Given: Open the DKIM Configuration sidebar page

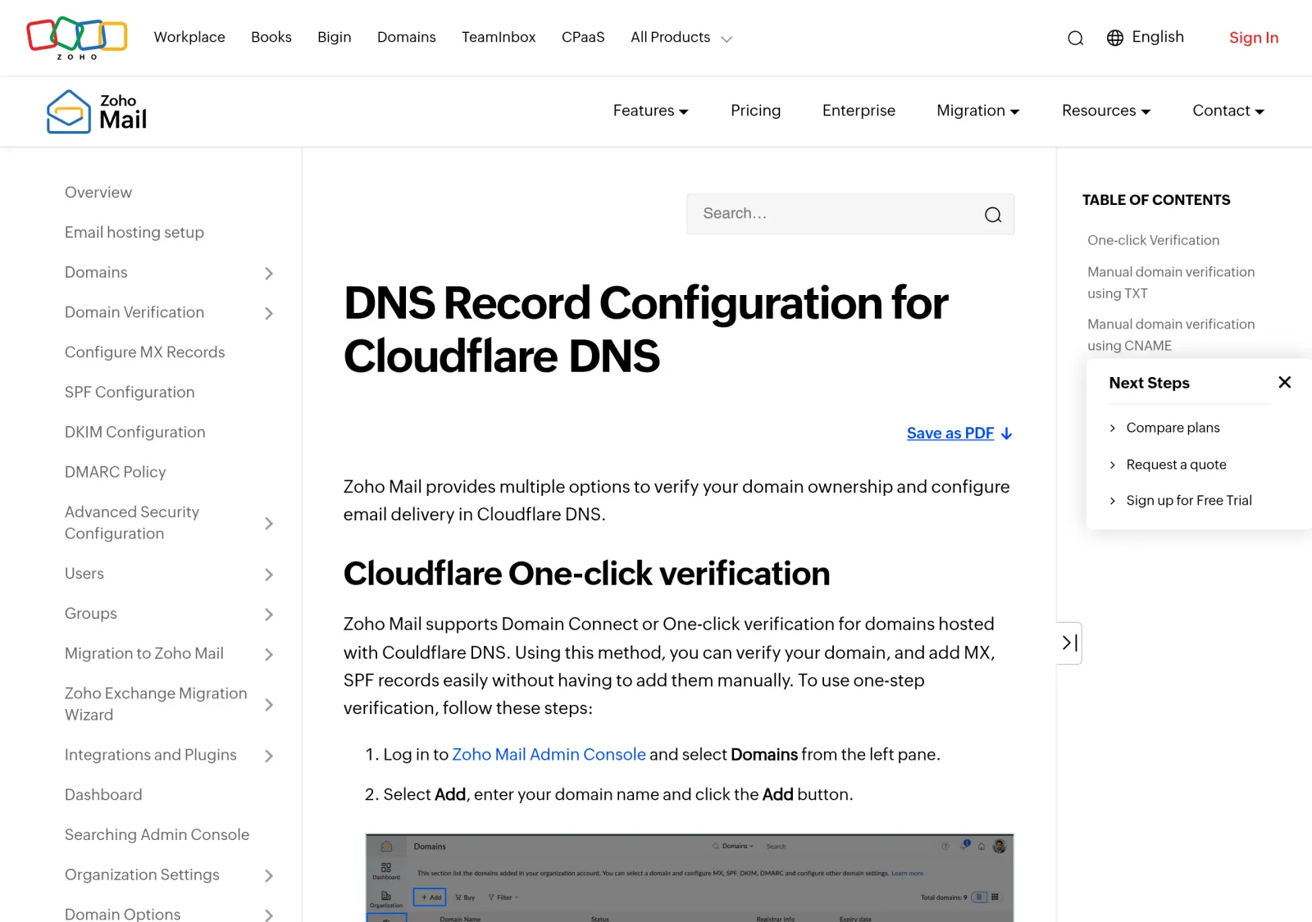Looking at the screenshot, I should click(134, 432).
